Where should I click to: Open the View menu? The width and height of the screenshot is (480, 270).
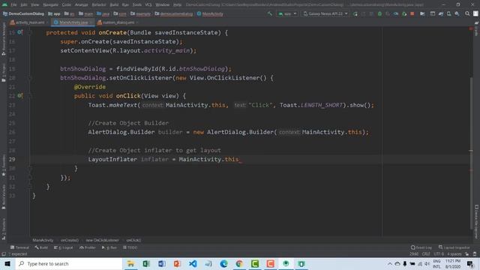tap(35, 4)
